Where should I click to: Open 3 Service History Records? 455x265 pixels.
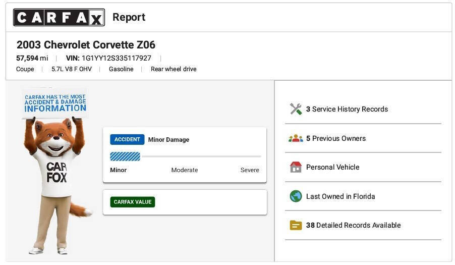pos(347,109)
